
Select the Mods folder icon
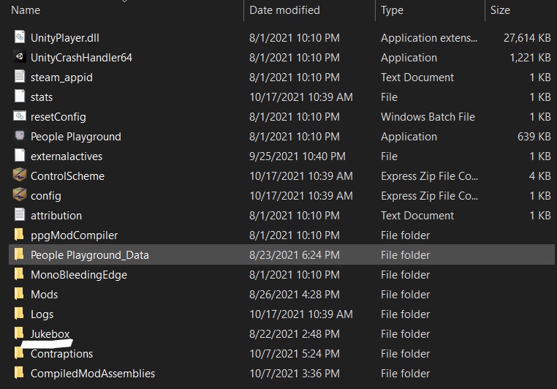click(20, 294)
